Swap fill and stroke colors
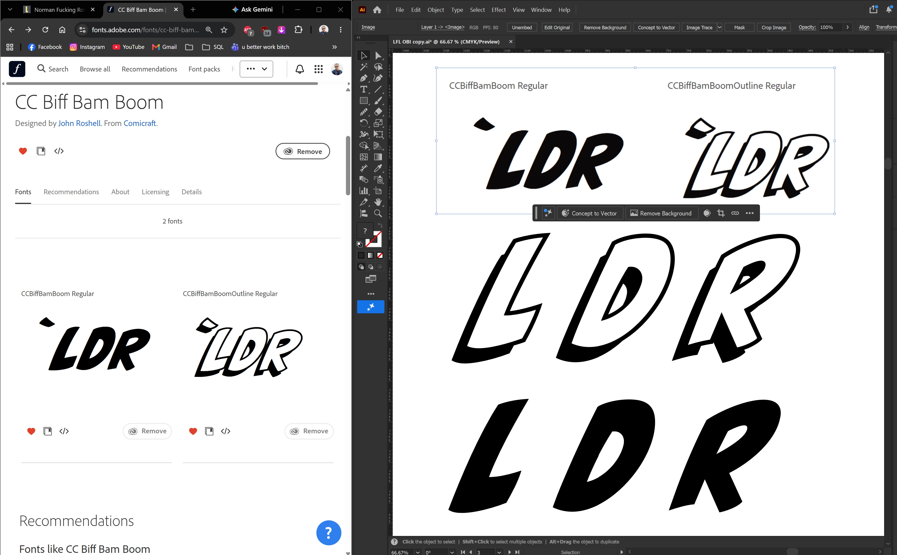Viewport: 897px width, 555px height. click(380, 225)
